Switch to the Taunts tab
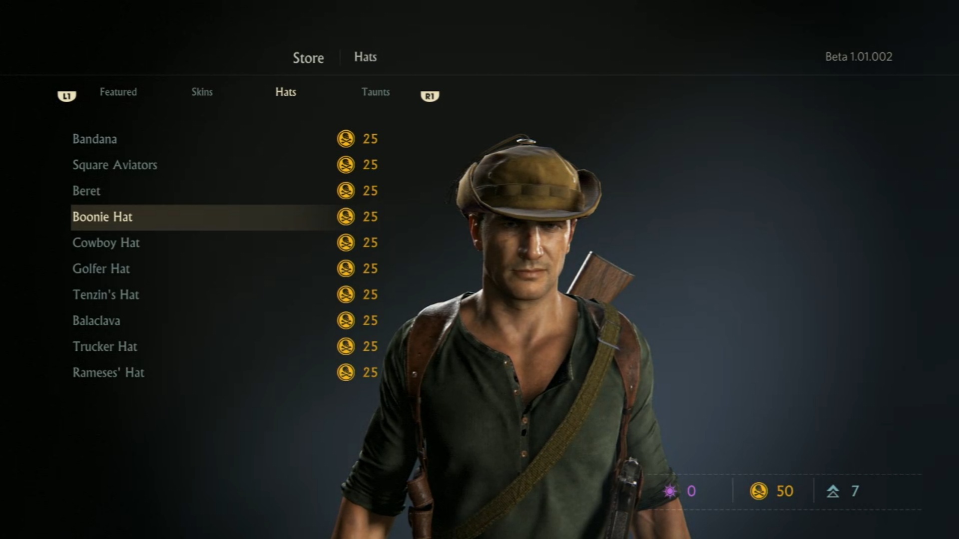Viewport: 959px width, 539px height. coord(376,92)
